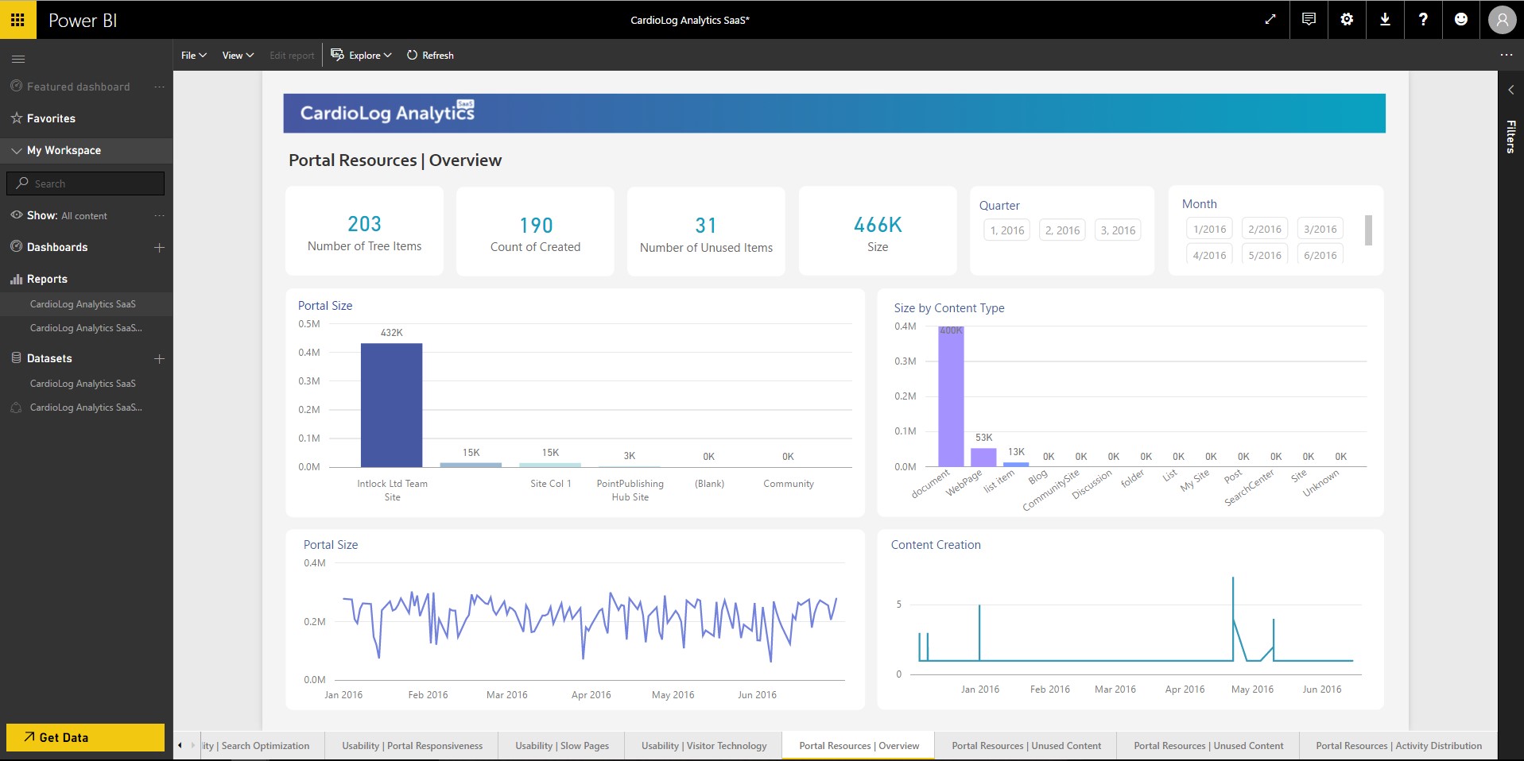The width and height of the screenshot is (1524, 761).
Task: Toggle the 2, 2016 quarter slicer
Action: click(x=1062, y=230)
